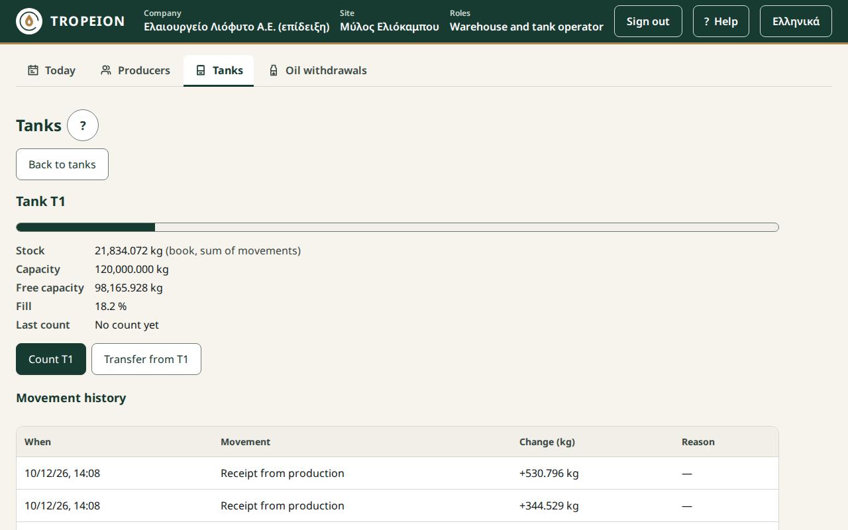This screenshot has width=848, height=530.
Task: Open the help tooltip next to Tanks heading
Action: [x=83, y=125]
